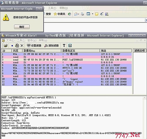
Task: Click the 滤镜说明 column header
Action: tap(139, 51)
